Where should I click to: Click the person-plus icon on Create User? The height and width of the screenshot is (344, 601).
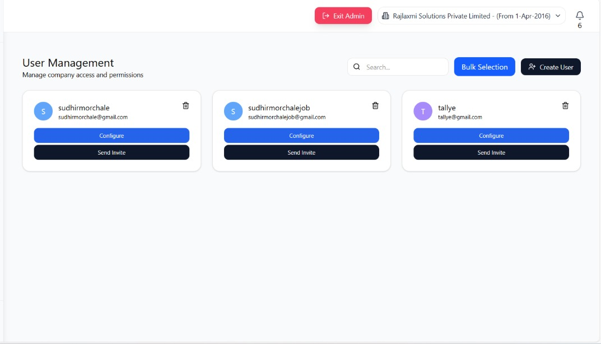coord(532,67)
